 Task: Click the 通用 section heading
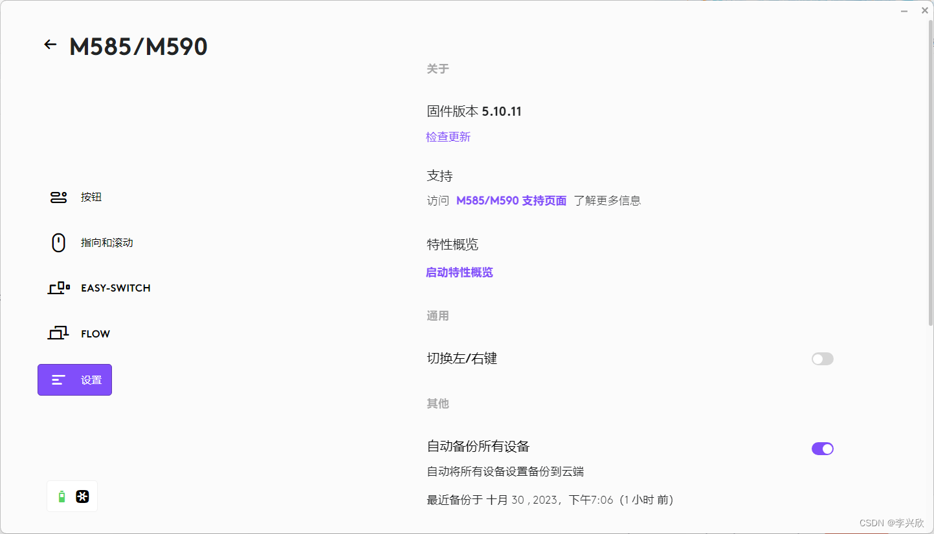(x=438, y=316)
